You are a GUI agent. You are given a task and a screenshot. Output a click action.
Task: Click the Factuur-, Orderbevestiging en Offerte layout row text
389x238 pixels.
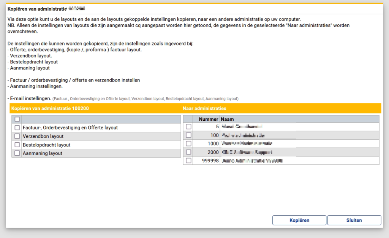point(70,128)
